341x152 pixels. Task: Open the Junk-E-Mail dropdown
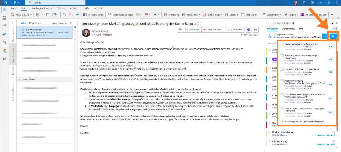pos(212,15)
